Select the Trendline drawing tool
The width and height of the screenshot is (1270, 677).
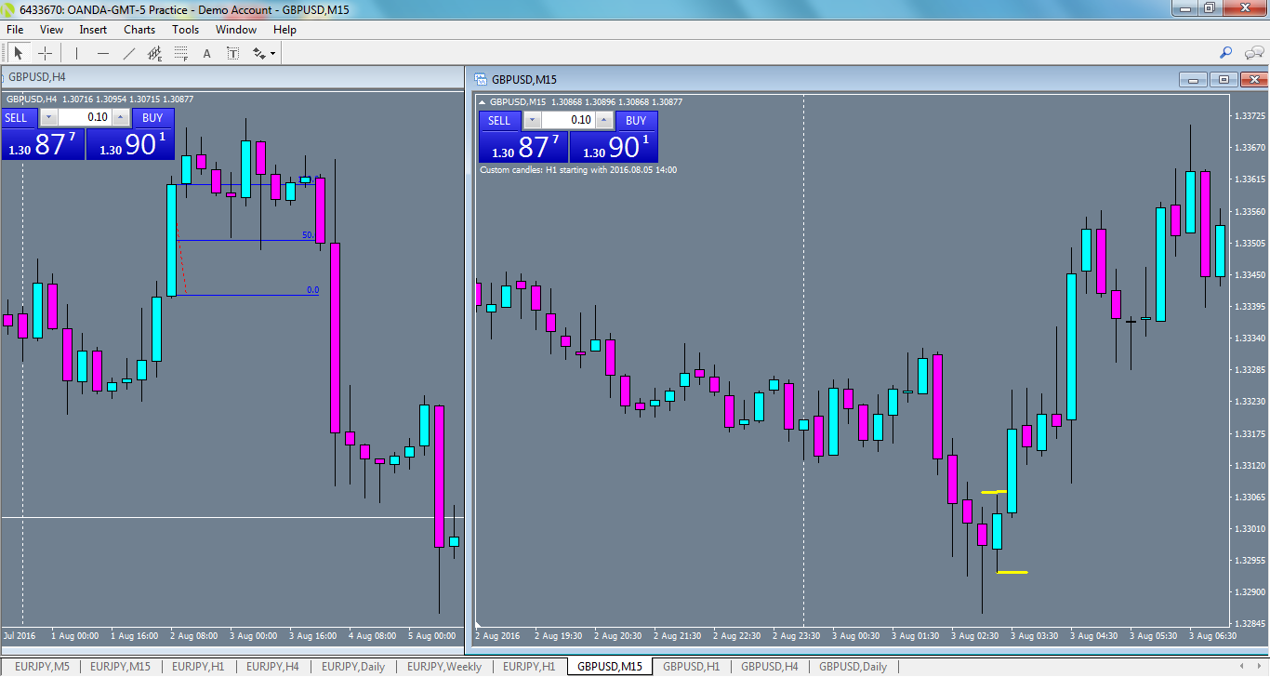tap(128, 53)
